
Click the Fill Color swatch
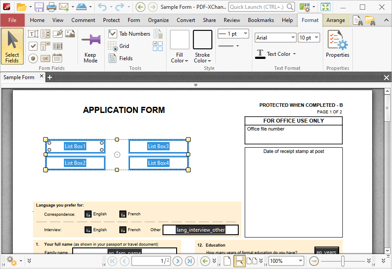(180, 40)
